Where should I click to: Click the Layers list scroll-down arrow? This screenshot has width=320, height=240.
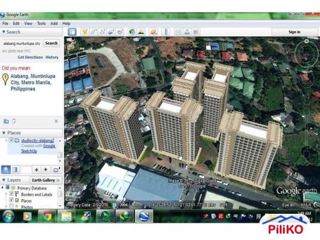coord(60,206)
